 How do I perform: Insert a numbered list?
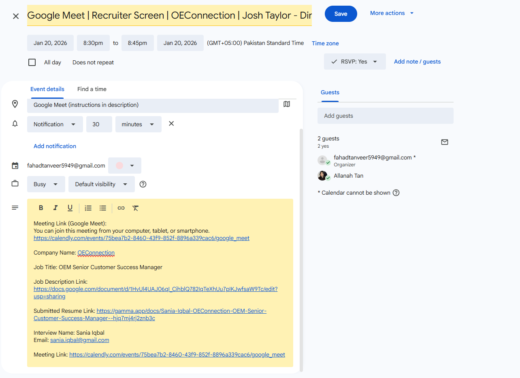tap(88, 208)
